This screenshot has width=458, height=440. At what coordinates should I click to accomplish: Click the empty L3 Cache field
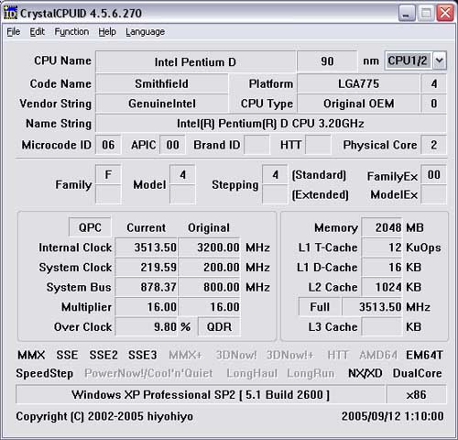[x=382, y=326]
